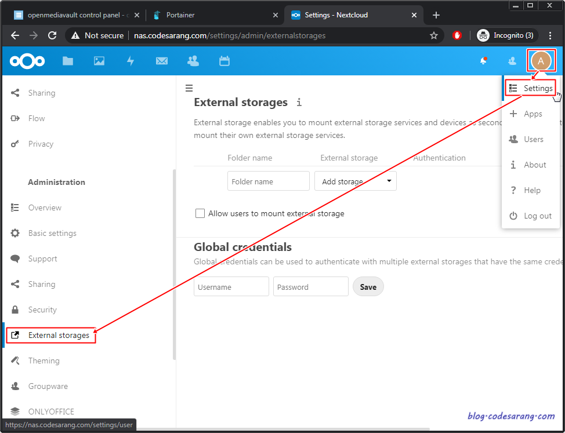The width and height of the screenshot is (565, 433).
Task: Click the Password credentials field
Action: (x=310, y=286)
